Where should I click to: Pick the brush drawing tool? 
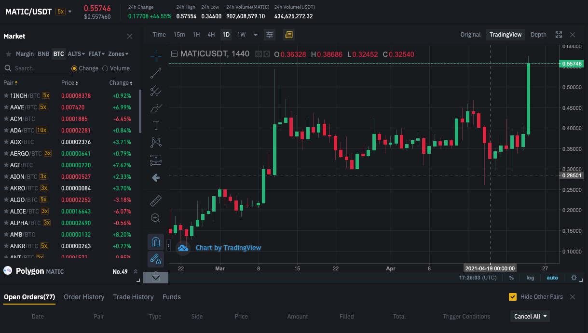click(156, 108)
